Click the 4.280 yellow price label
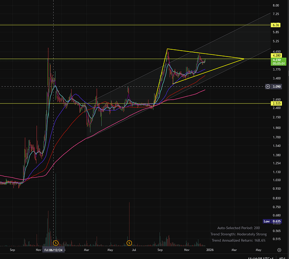Viewport: 289px width, 259px height. point(276,55)
